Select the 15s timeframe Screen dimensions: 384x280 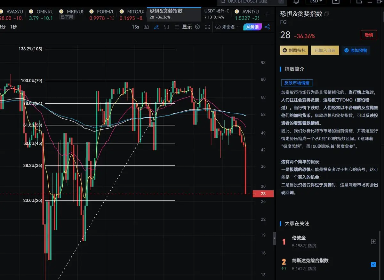(135, 27)
